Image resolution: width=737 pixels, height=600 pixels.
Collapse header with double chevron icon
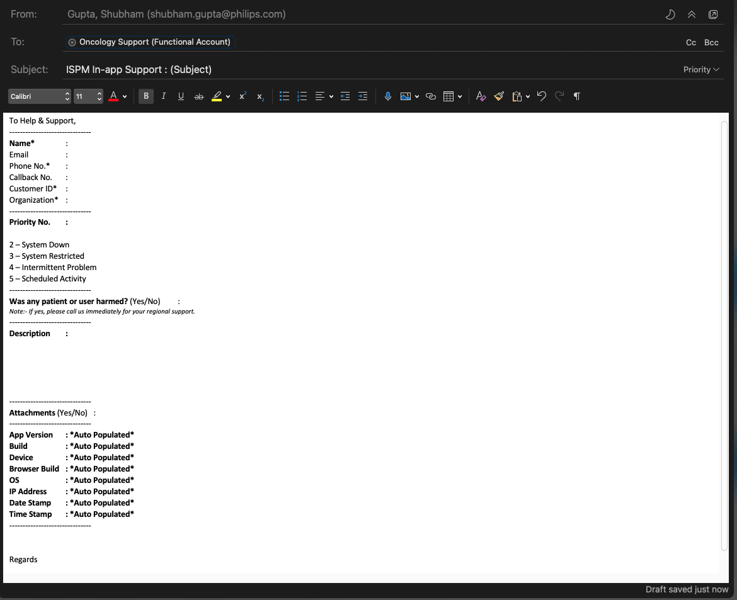[692, 14]
